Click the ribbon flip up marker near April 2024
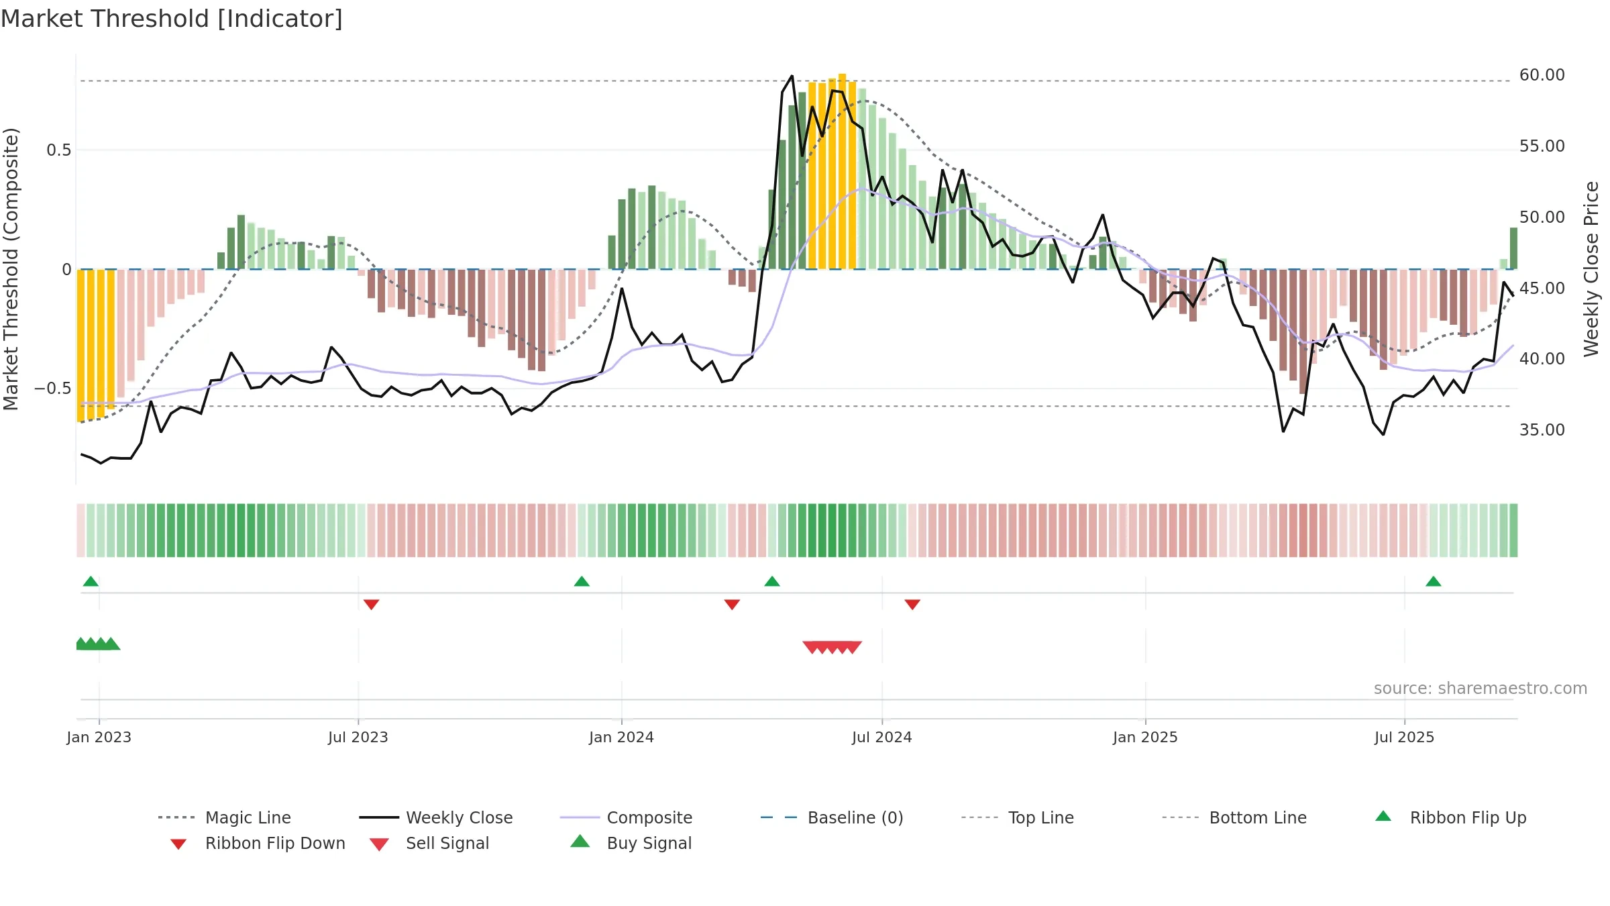 point(772,581)
